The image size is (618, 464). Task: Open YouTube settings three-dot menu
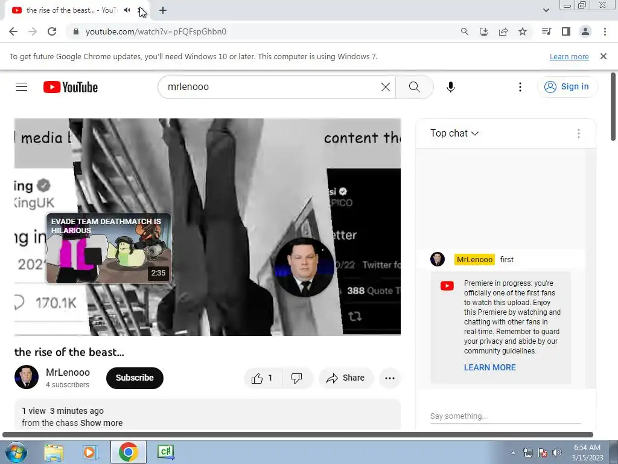click(520, 87)
